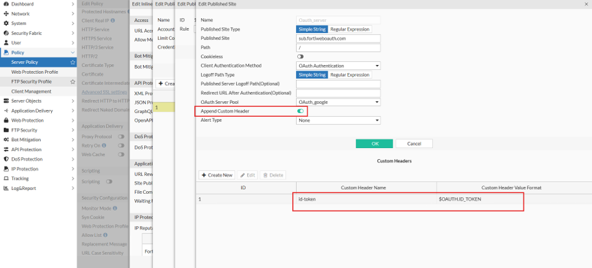Click Create New under Custom Headers
This screenshot has width=592, height=268.
[x=217, y=175]
